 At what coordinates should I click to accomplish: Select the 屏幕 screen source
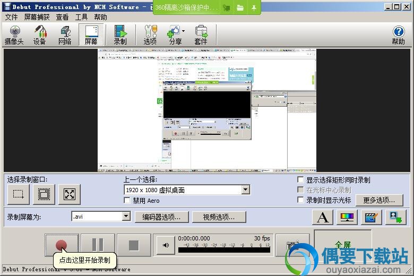click(91, 35)
